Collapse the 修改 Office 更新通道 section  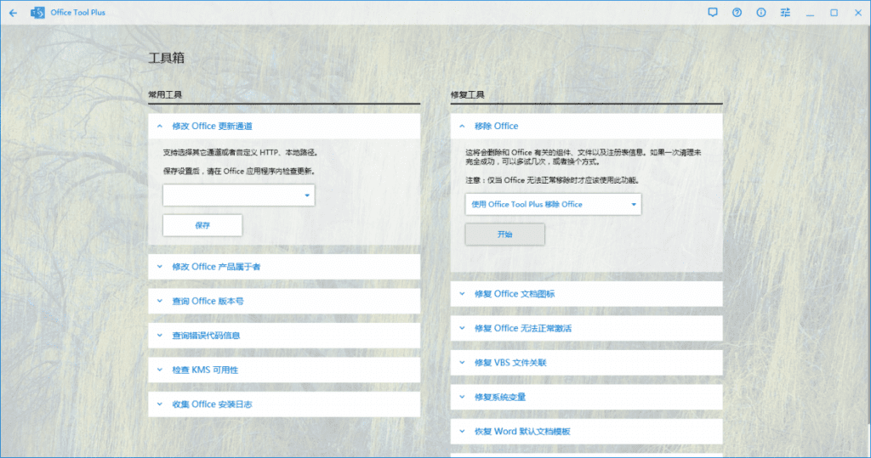tap(284, 126)
